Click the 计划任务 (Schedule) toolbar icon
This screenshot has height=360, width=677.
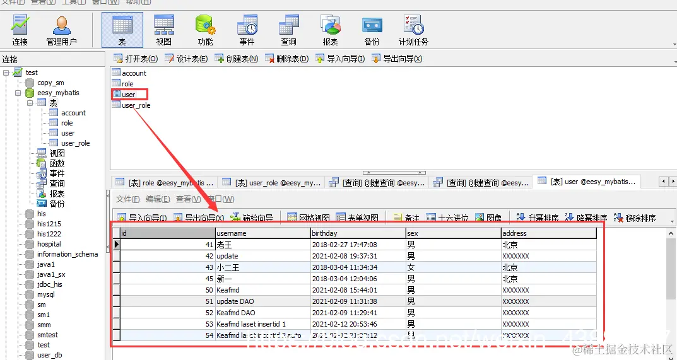click(x=414, y=30)
